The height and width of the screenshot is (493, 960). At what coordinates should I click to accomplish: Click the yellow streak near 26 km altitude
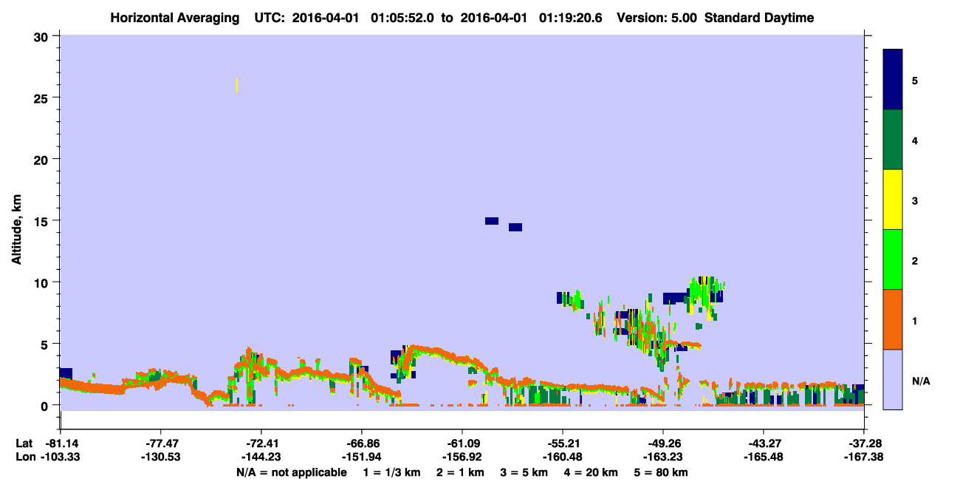tap(236, 85)
